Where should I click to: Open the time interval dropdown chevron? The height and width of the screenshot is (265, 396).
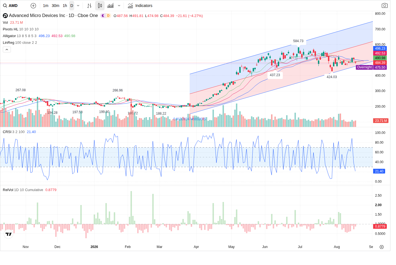[78, 6]
